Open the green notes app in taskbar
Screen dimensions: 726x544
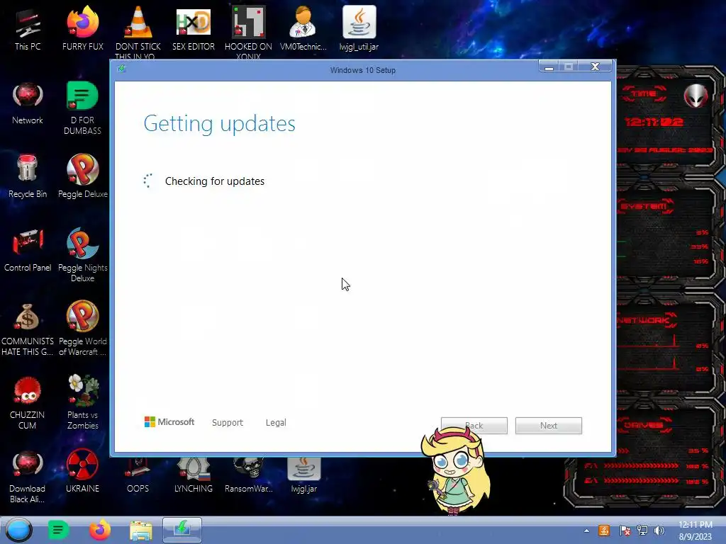(x=58, y=530)
